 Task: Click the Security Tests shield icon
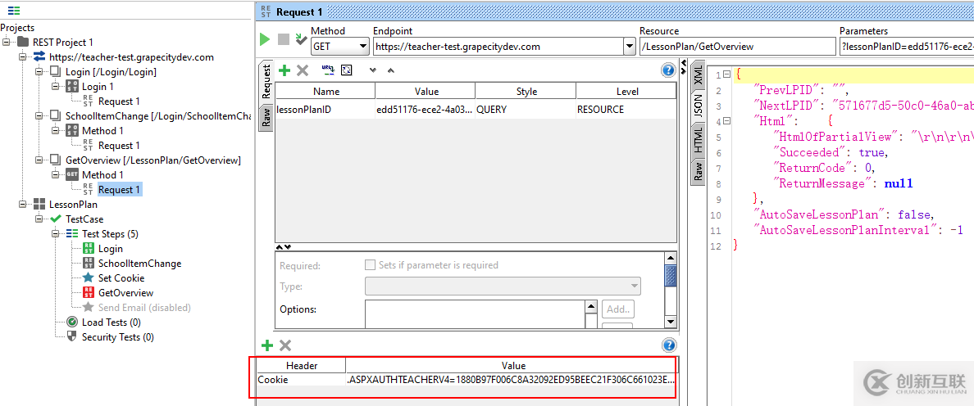click(72, 337)
